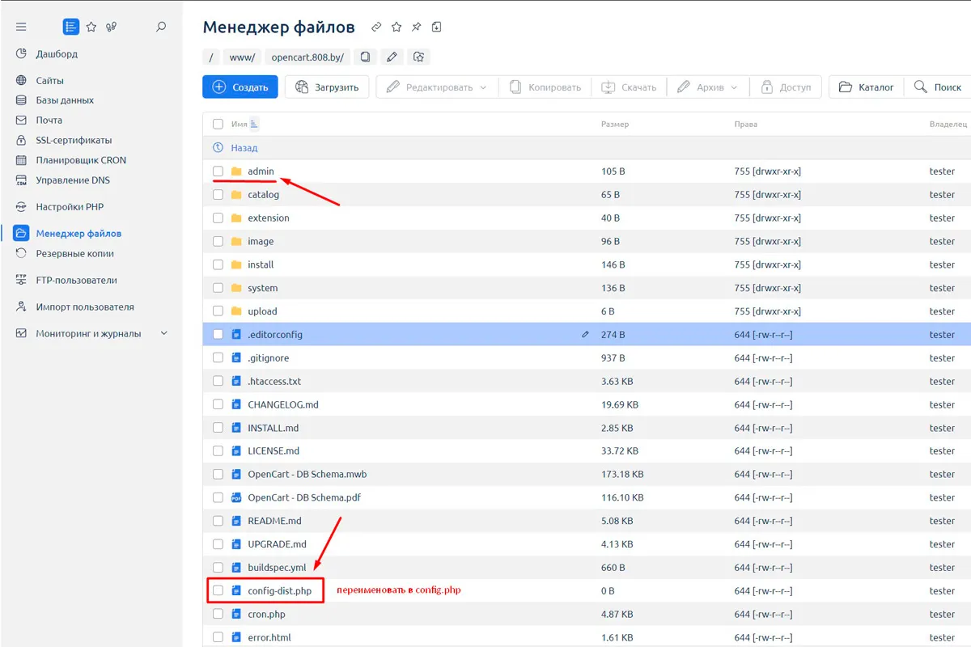Click the link icon beside Менеджер файлов
Viewport: 971px width, 647px height.
pyautogui.click(x=376, y=27)
